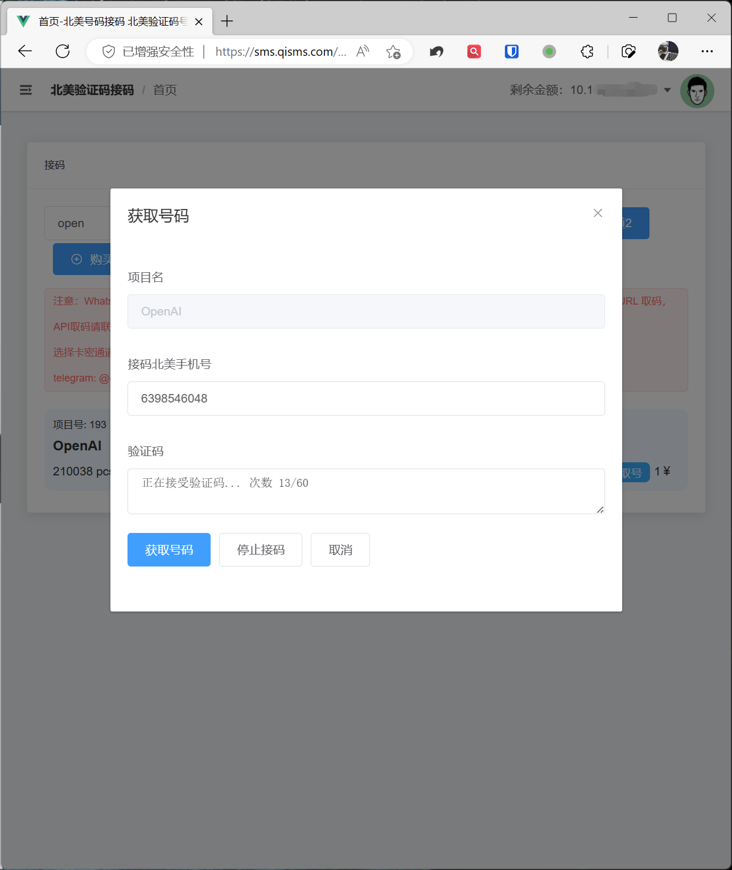Open the user avatar menu top right
Screen dimensions: 732x870
pos(697,91)
